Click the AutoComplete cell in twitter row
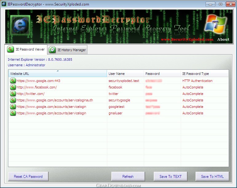The image size is (237, 188). point(193,94)
